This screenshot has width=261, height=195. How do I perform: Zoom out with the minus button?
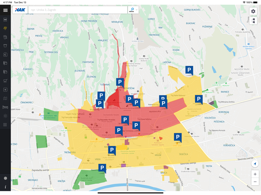255,182
